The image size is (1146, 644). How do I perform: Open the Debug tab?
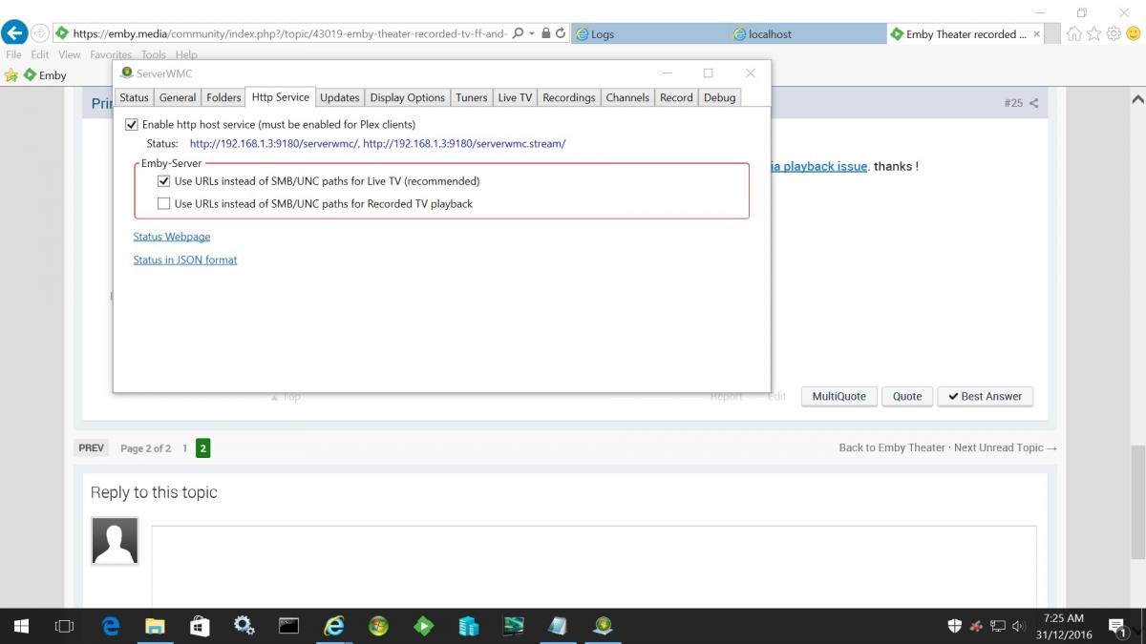[x=720, y=97]
